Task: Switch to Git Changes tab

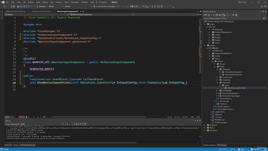Action: click(x=222, y=145)
